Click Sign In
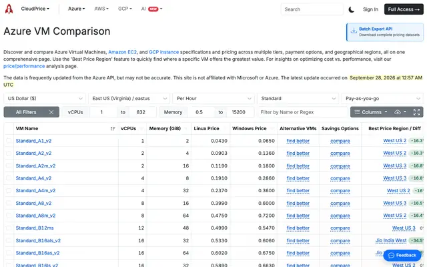 (370, 9)
